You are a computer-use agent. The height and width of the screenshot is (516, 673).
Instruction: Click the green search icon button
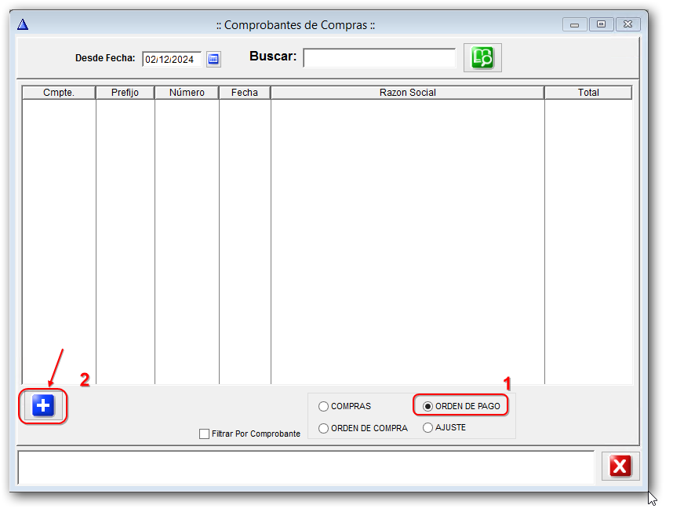coord(482,57)
